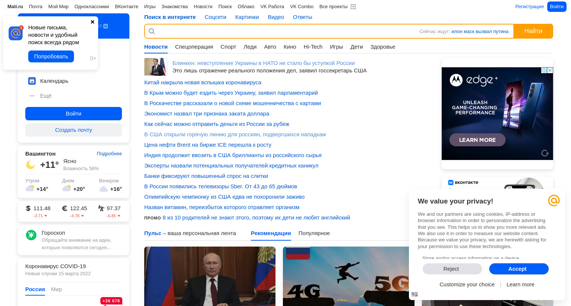Click the ad info icon on Motorola banner
The image size is (571, 306).
(544, 70)
